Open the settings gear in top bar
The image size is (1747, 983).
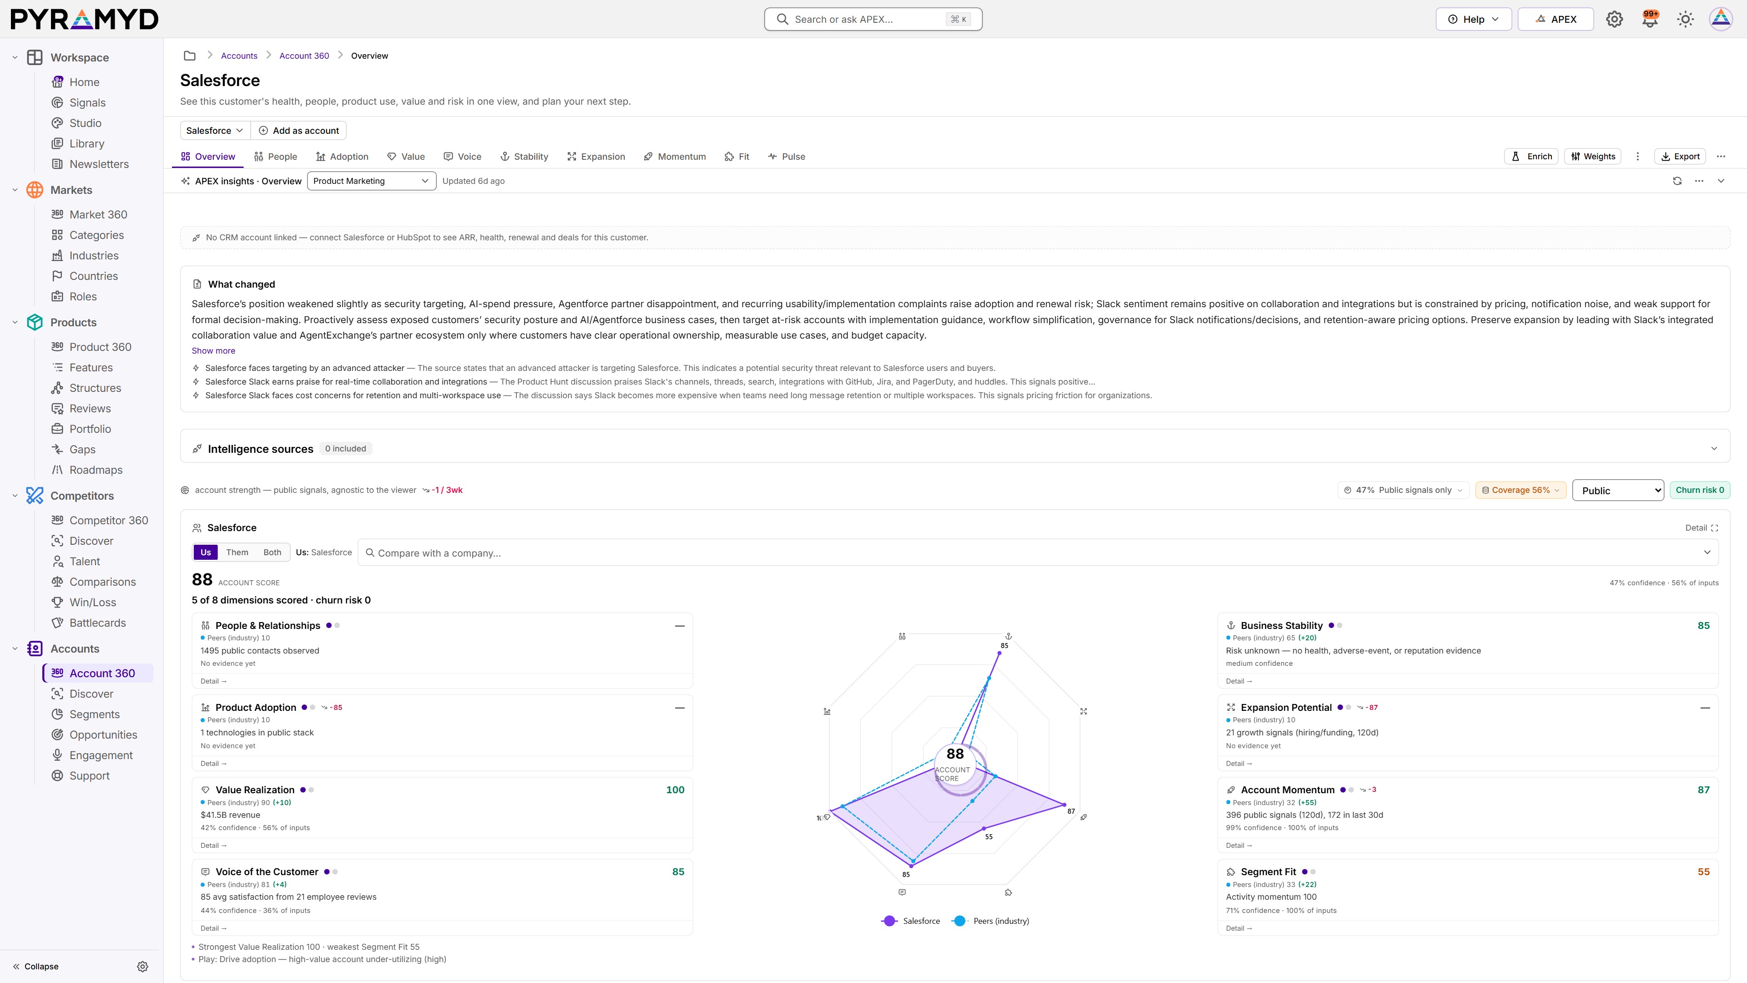(x=1614, y=19)
